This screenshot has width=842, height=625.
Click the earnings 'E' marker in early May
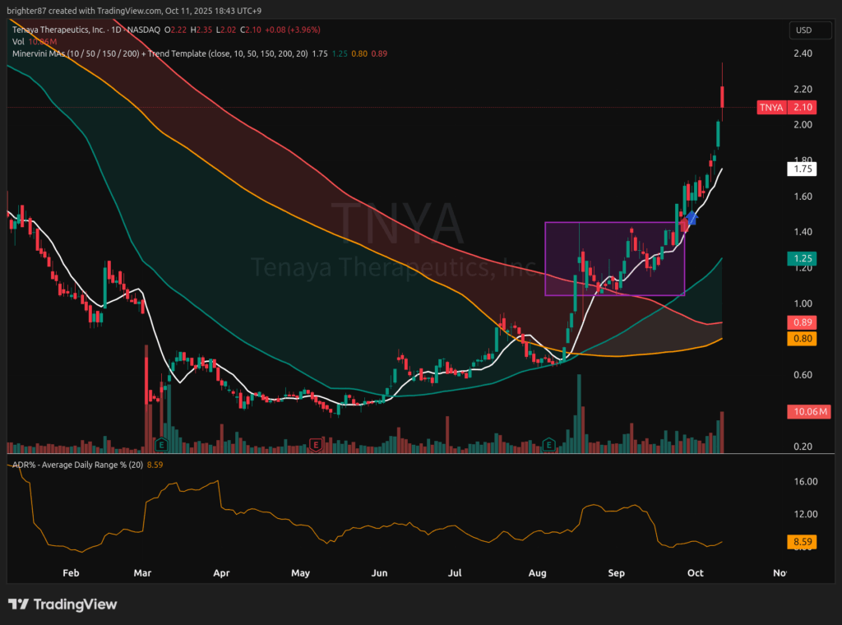[x=315, y=445]
